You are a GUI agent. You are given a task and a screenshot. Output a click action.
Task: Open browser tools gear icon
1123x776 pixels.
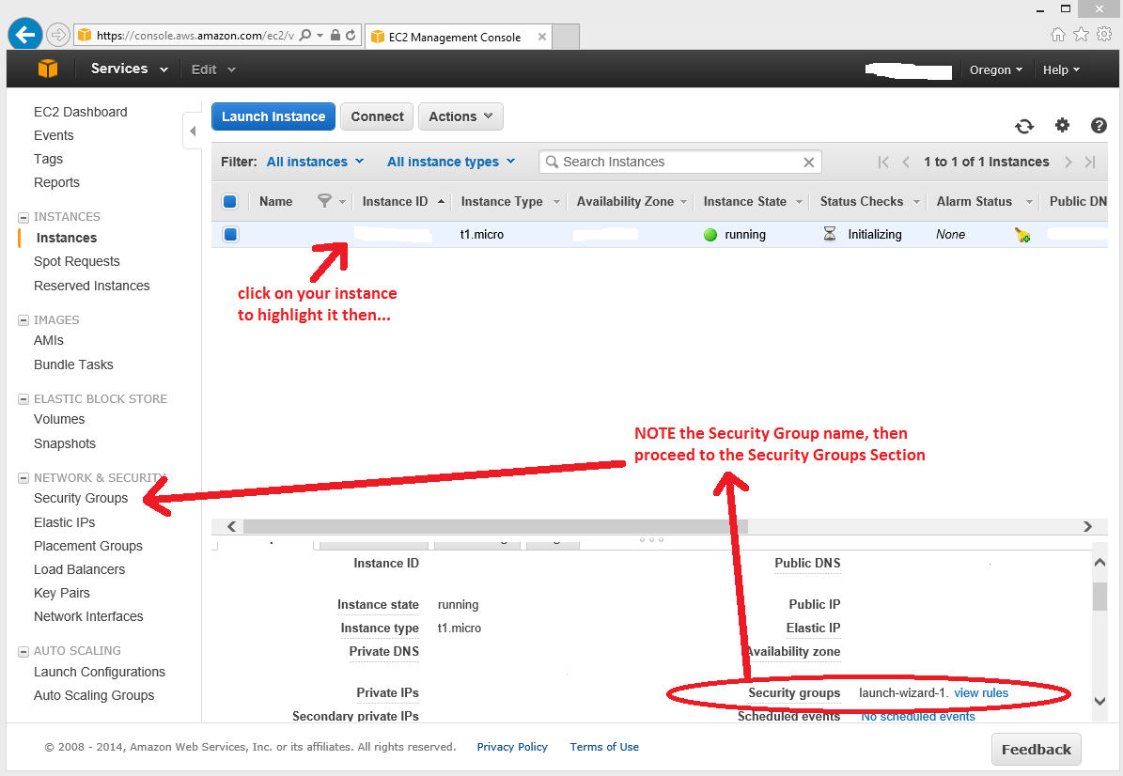pyautogui.click(x=1104, y=34)
